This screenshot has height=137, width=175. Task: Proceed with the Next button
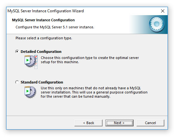pyautogui.click(x=119, y=123)
